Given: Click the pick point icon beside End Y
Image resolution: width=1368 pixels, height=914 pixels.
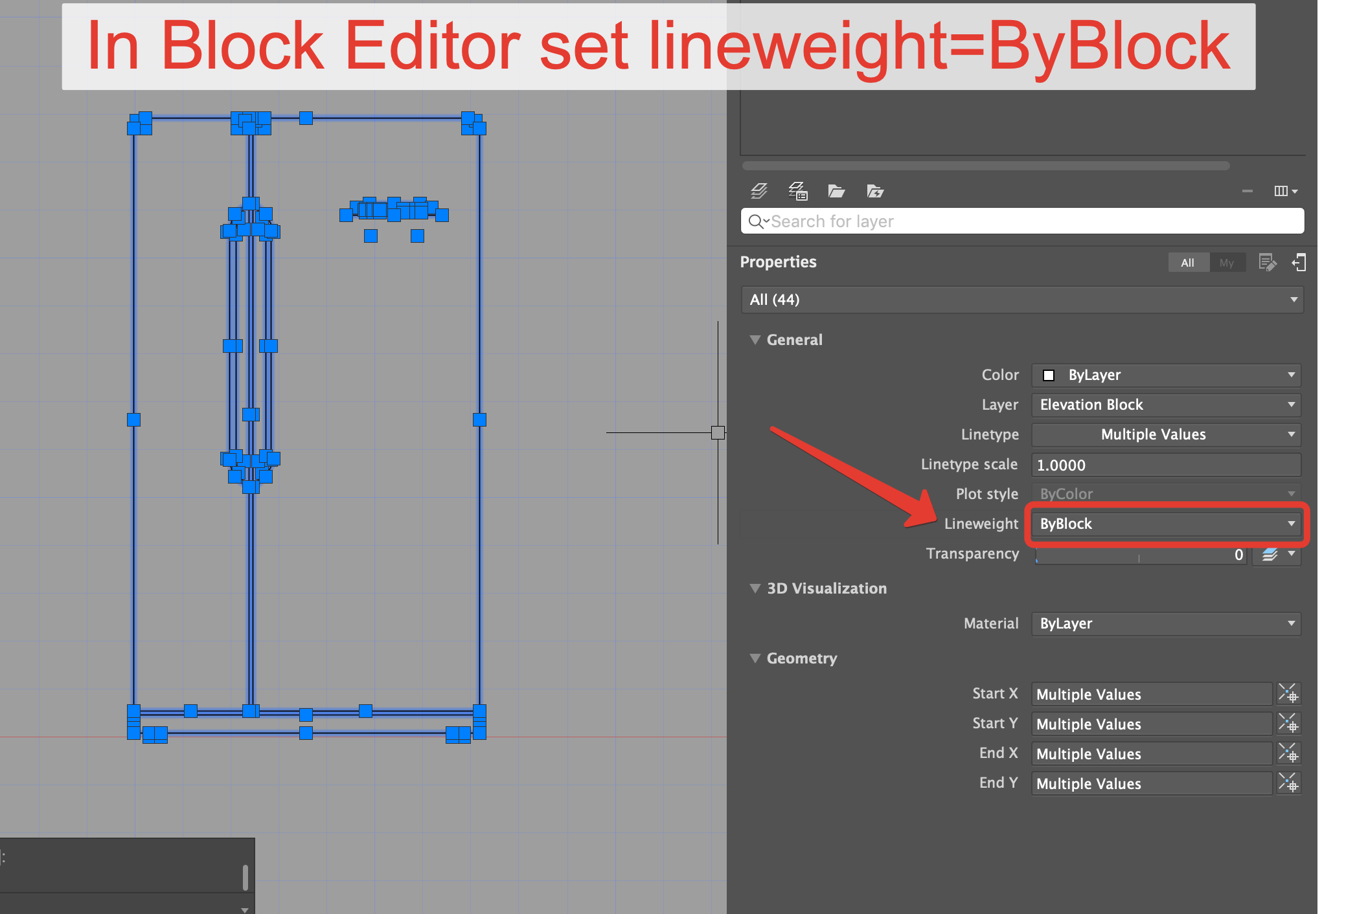Looking at the screenshot, I should coord(1288,783).
